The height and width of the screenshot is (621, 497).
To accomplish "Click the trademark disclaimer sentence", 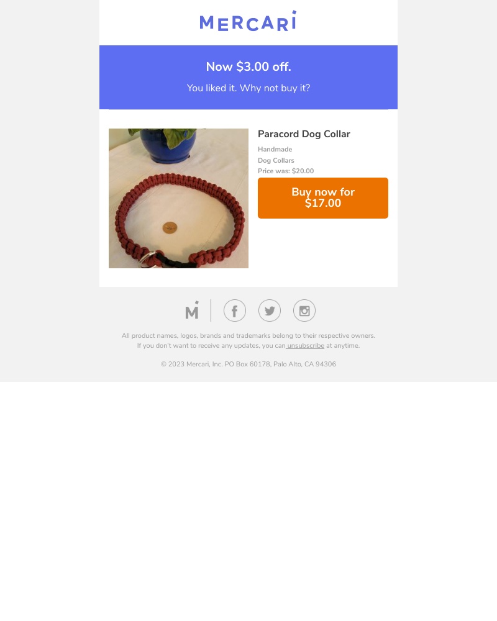I will 248,335.
